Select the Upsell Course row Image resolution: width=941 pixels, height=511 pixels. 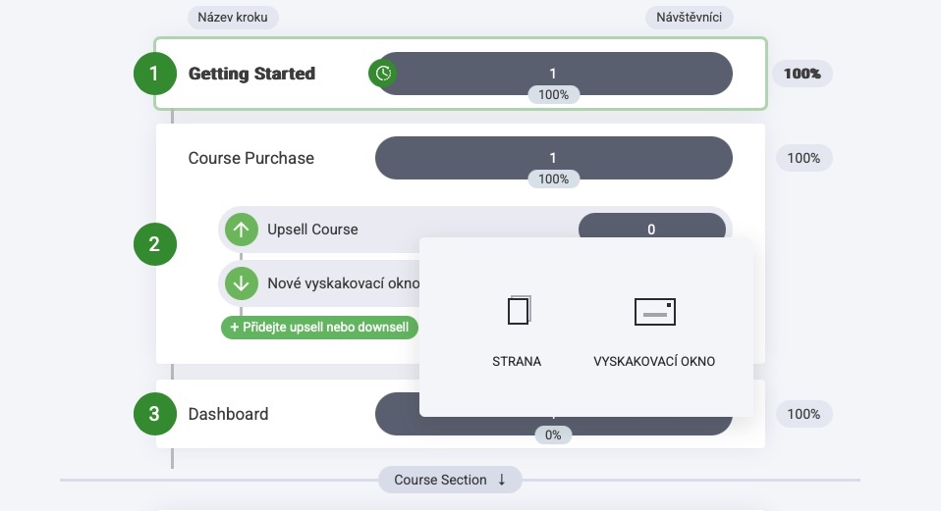tap(312, 230)
